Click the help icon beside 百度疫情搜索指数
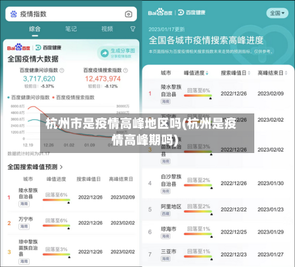This screenshot has width=295, height=267. click(126, 70)
